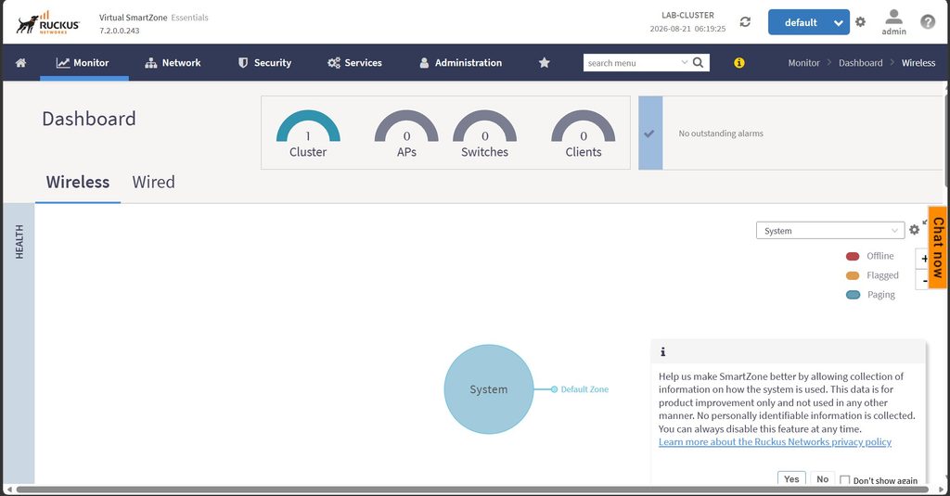Click Yes on the data collection prompt

coord(791,478)
